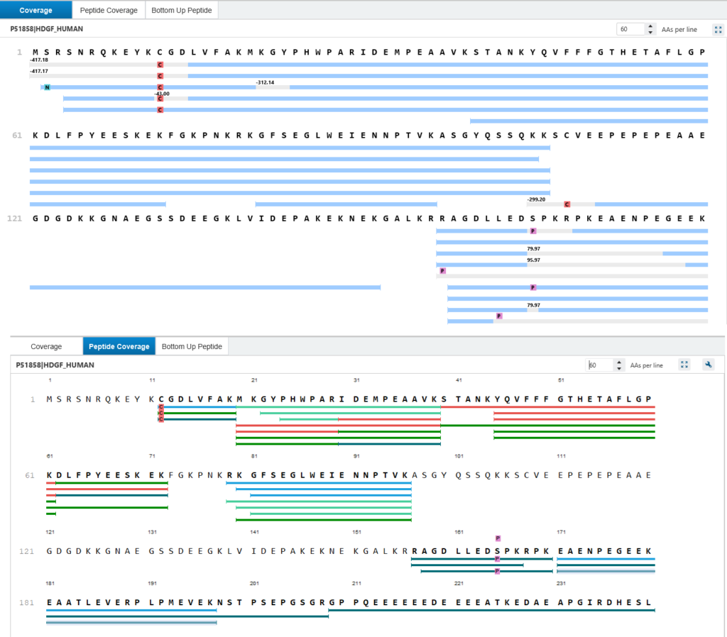Screen dimensions: 727x637
Task: Click red C marker near -299.20 label
Action: [567, 204]
